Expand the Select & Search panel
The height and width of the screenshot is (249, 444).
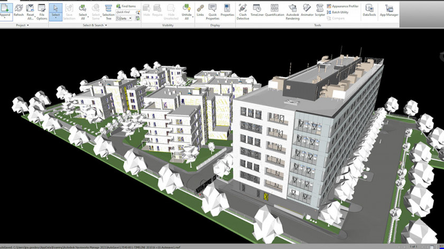point(95,25)
